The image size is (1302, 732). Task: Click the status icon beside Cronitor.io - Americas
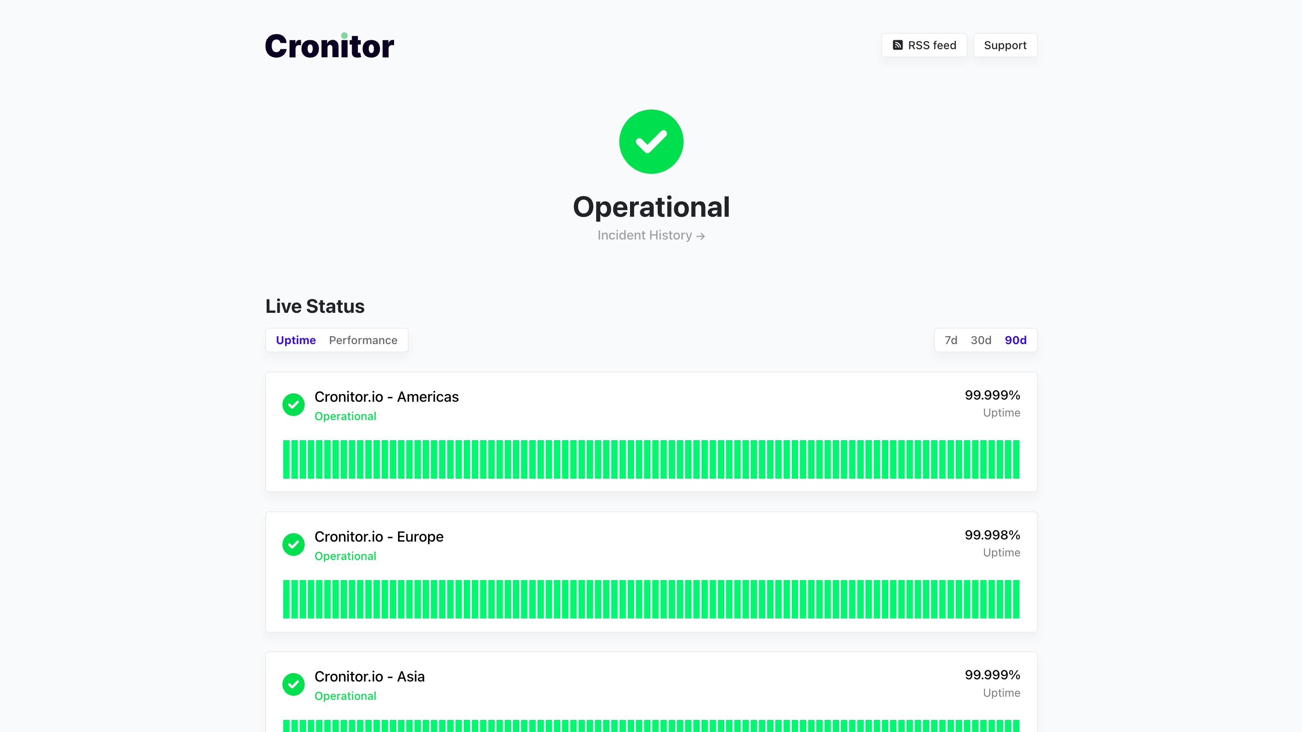pyautogui.click(x=294, y=405)
